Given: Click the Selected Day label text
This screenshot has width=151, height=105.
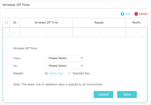Looking at the screenshot, I should (x=81, y=73).
